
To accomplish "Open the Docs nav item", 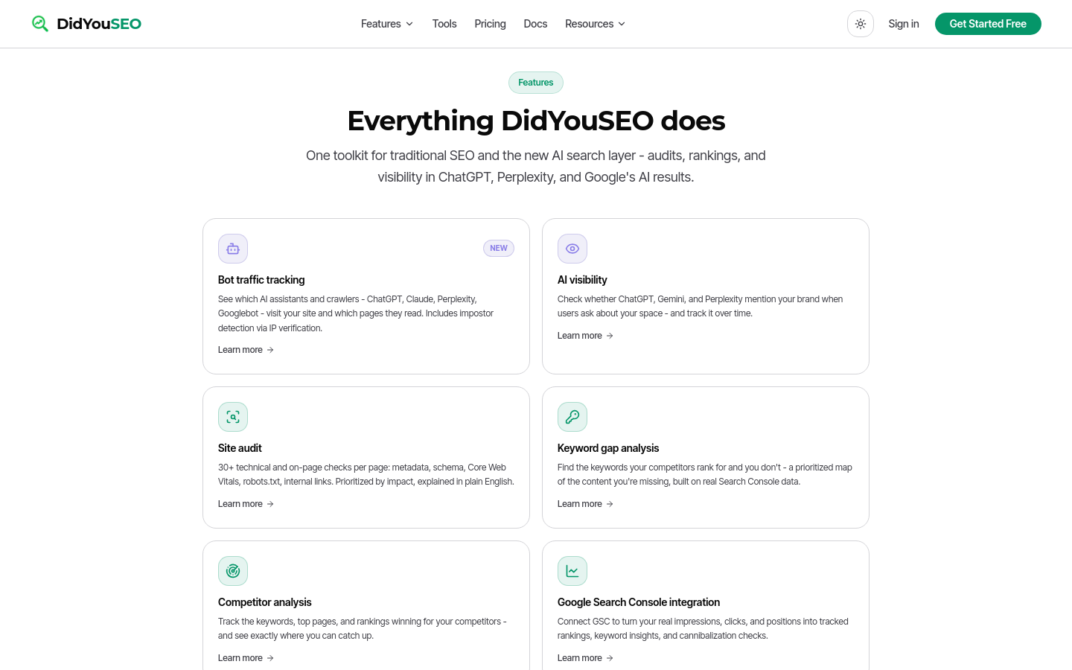I will point(535,24).
